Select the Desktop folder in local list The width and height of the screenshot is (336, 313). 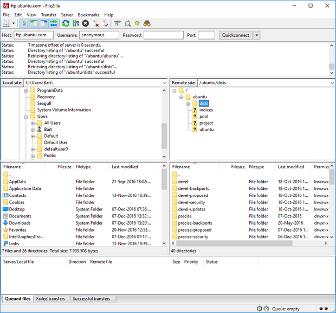[x=17, y=209]
